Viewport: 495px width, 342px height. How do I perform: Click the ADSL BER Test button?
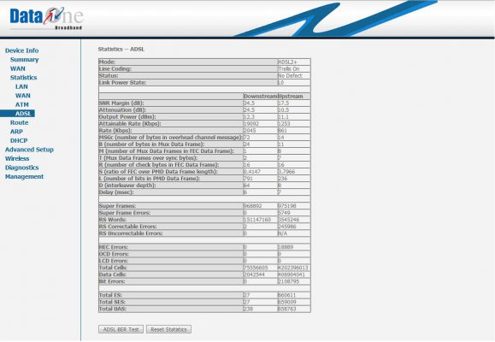point(121,329)
